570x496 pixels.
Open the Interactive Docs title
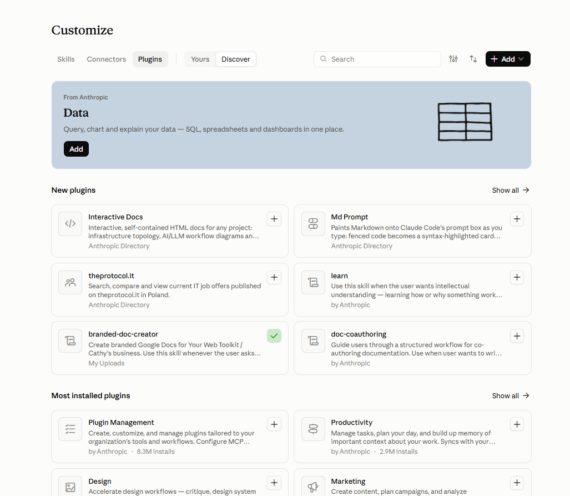pyautogui.click(x=115, y=217)
